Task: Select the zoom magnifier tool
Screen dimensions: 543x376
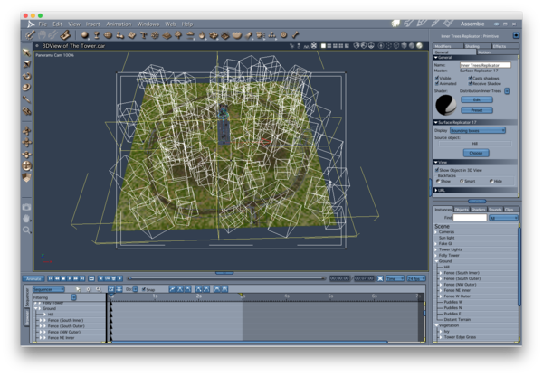Action: [26, 230]
